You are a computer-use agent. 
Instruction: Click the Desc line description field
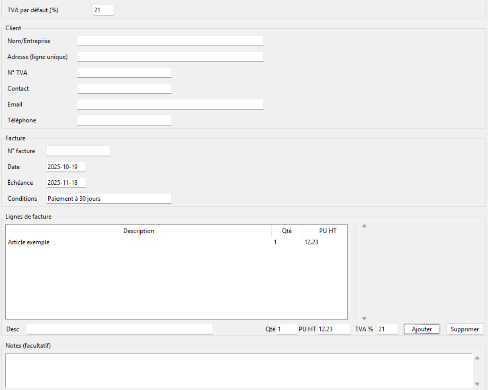pos(120,329)
